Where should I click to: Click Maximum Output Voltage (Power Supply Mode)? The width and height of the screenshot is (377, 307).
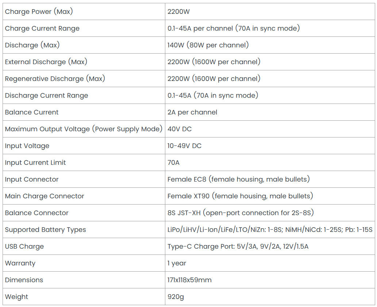coord(84,129)
